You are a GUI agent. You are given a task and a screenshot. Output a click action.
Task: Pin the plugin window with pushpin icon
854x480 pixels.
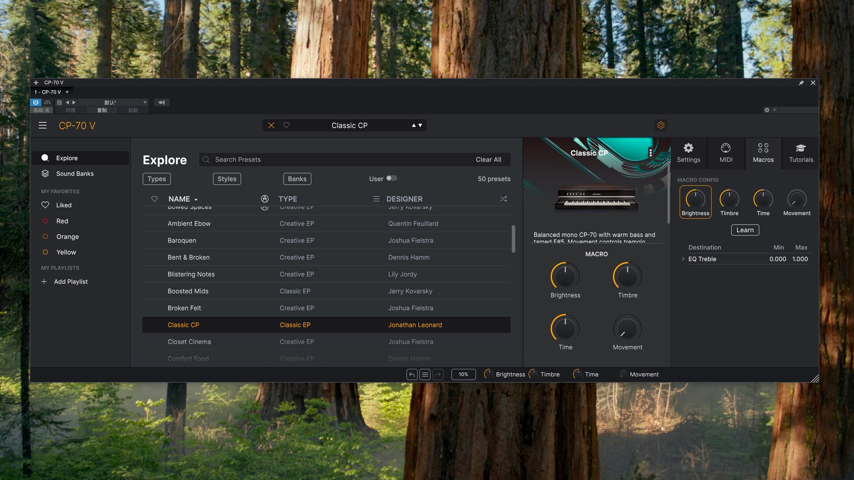click(x=801, y=83)
